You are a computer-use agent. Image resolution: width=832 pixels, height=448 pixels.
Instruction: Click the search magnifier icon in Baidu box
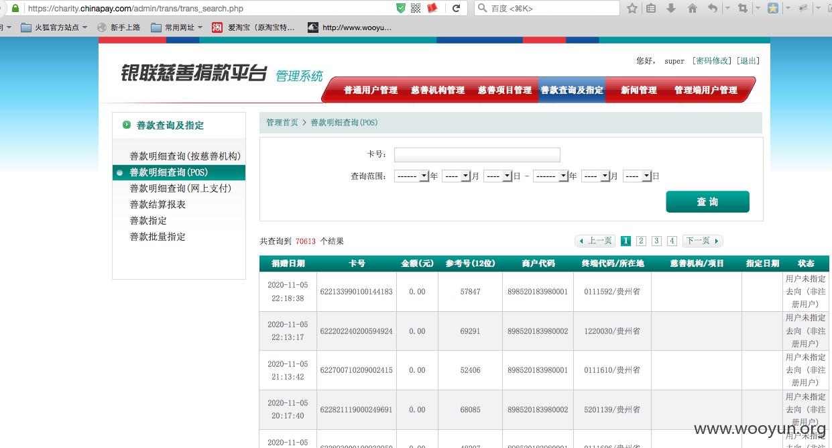[483, 9]
